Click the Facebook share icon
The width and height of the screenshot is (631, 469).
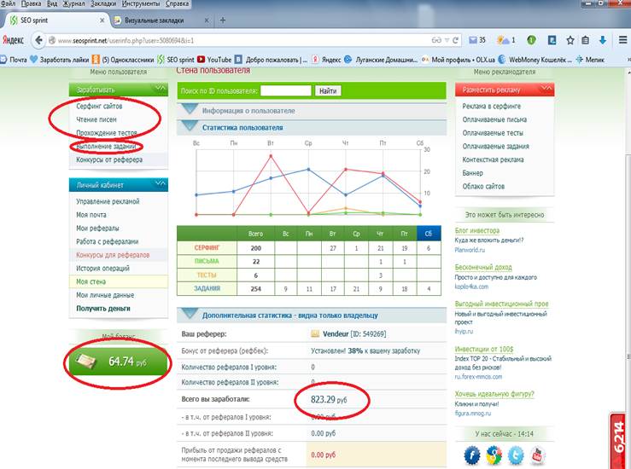pyautogui.click(x=471, y=455)
